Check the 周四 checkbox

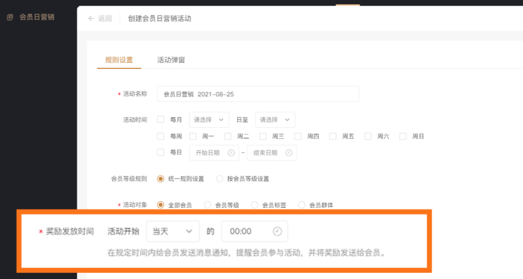point(298,136)
